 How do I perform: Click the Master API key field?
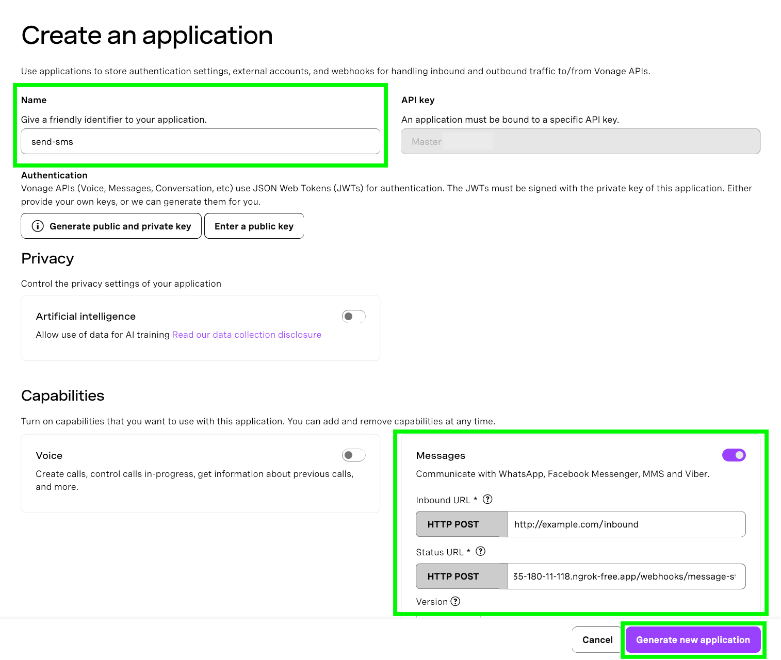click(x=580, y=141)
